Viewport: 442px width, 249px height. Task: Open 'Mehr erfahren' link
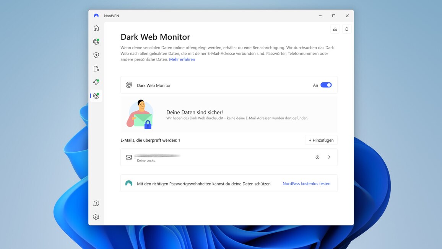[182, 59]
